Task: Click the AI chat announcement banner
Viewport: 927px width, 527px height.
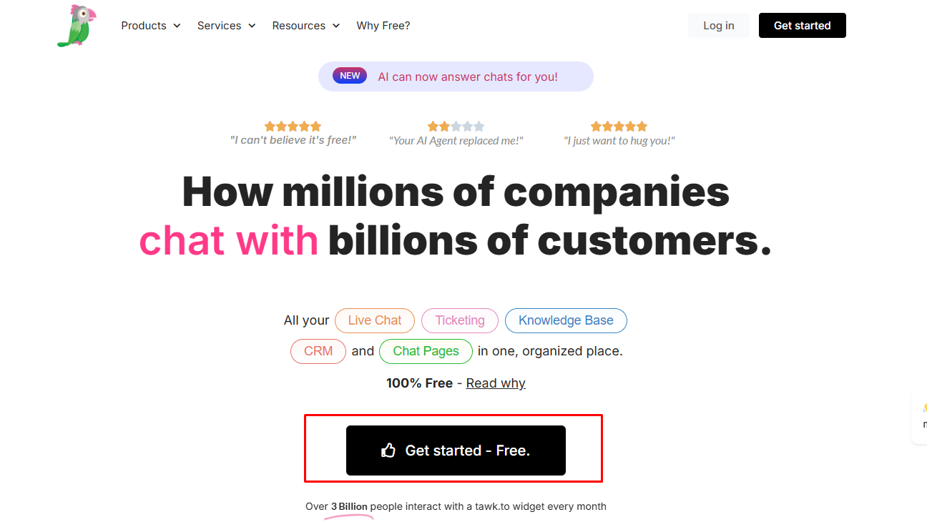Action: [456, 76]
